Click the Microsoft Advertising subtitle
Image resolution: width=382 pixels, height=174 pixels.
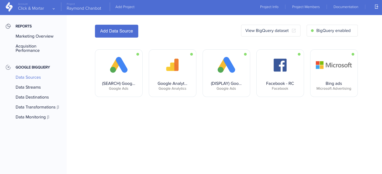tap(334, 89)
